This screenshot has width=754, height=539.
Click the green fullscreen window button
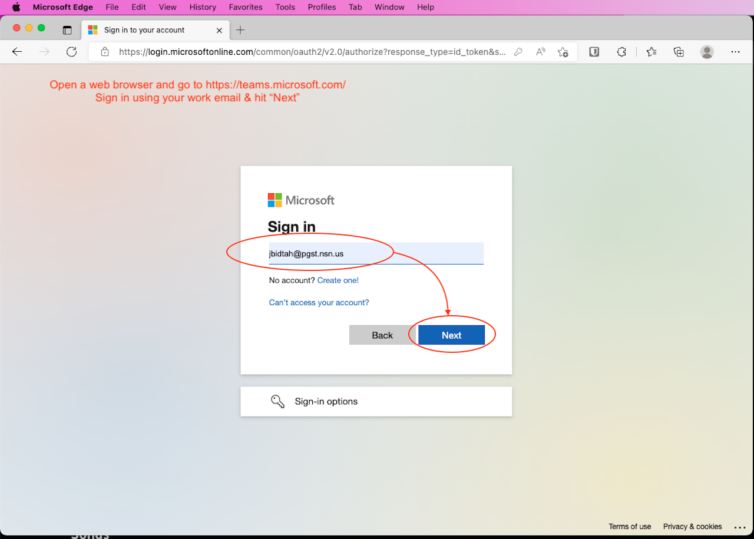click(41, 28)
